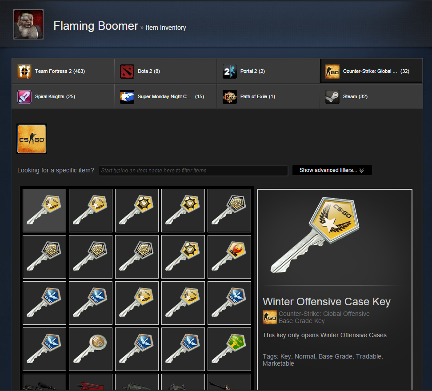Click the Counter-Strike: Global Offensive game link
The height and width of the screenshot is (391, 432).
point(324,314)
